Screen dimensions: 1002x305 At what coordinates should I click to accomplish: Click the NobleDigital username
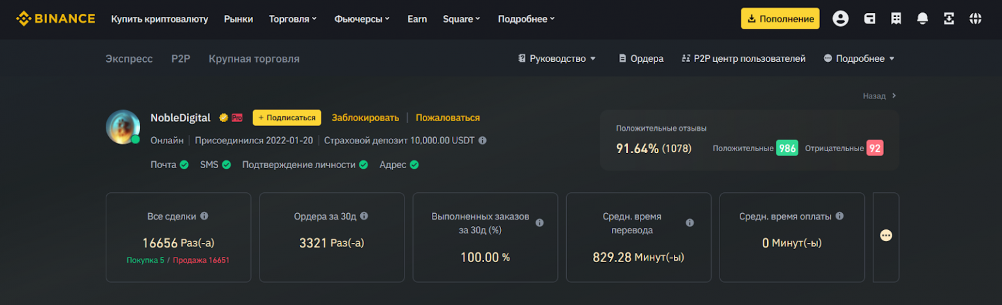pyautogui.click(x=181, y=118)
